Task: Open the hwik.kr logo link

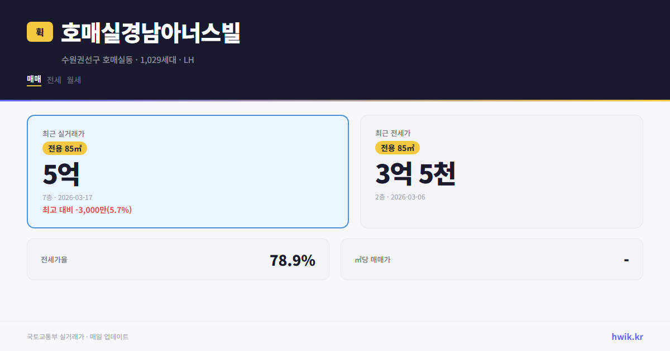Action: tap(626, 336)
